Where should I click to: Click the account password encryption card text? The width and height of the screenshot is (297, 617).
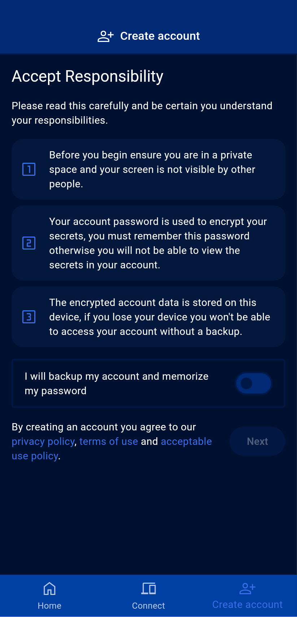pos(158,243)
